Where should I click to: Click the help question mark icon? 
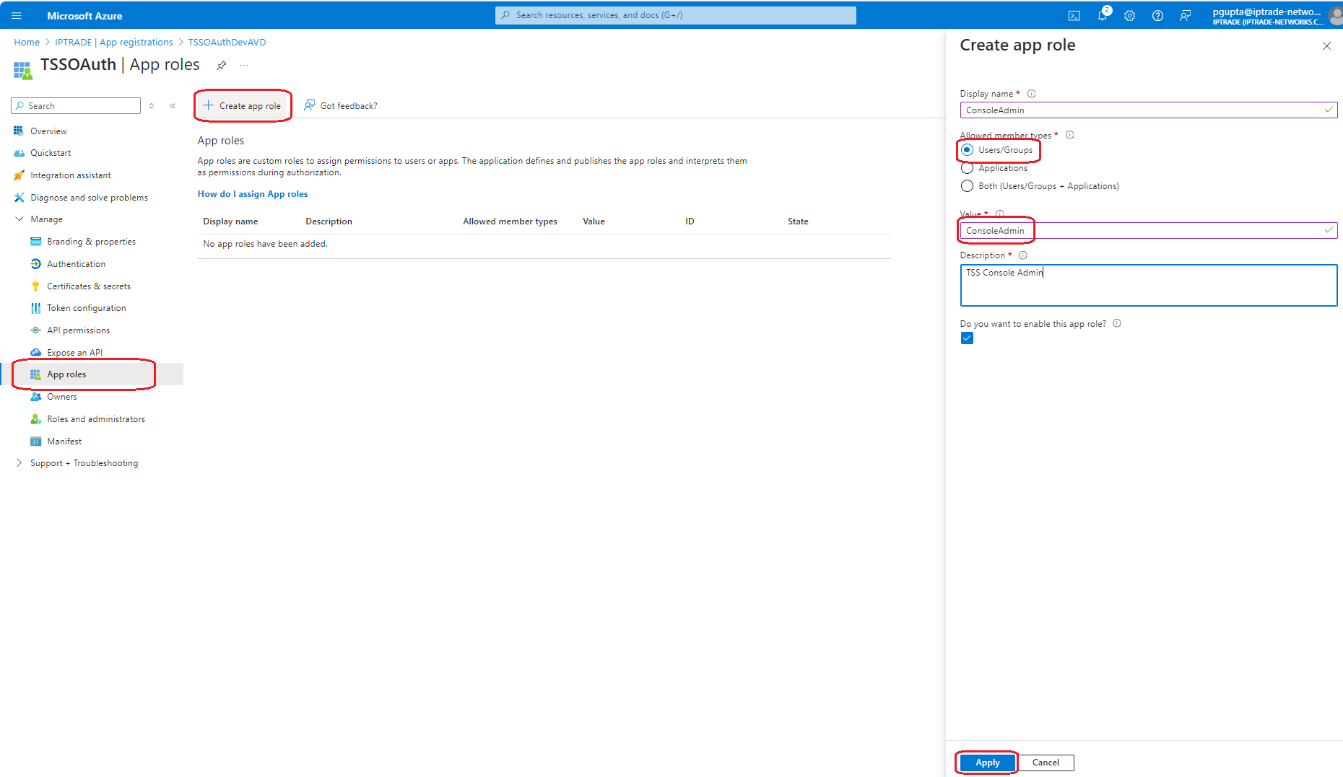tap(1157, 15)
